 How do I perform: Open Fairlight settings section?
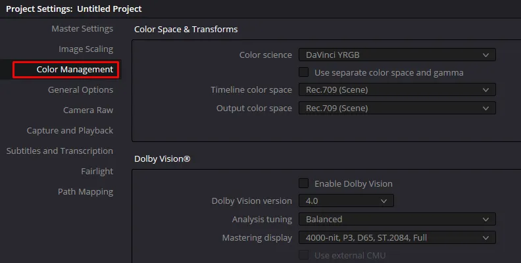click(x=97, y=172)
